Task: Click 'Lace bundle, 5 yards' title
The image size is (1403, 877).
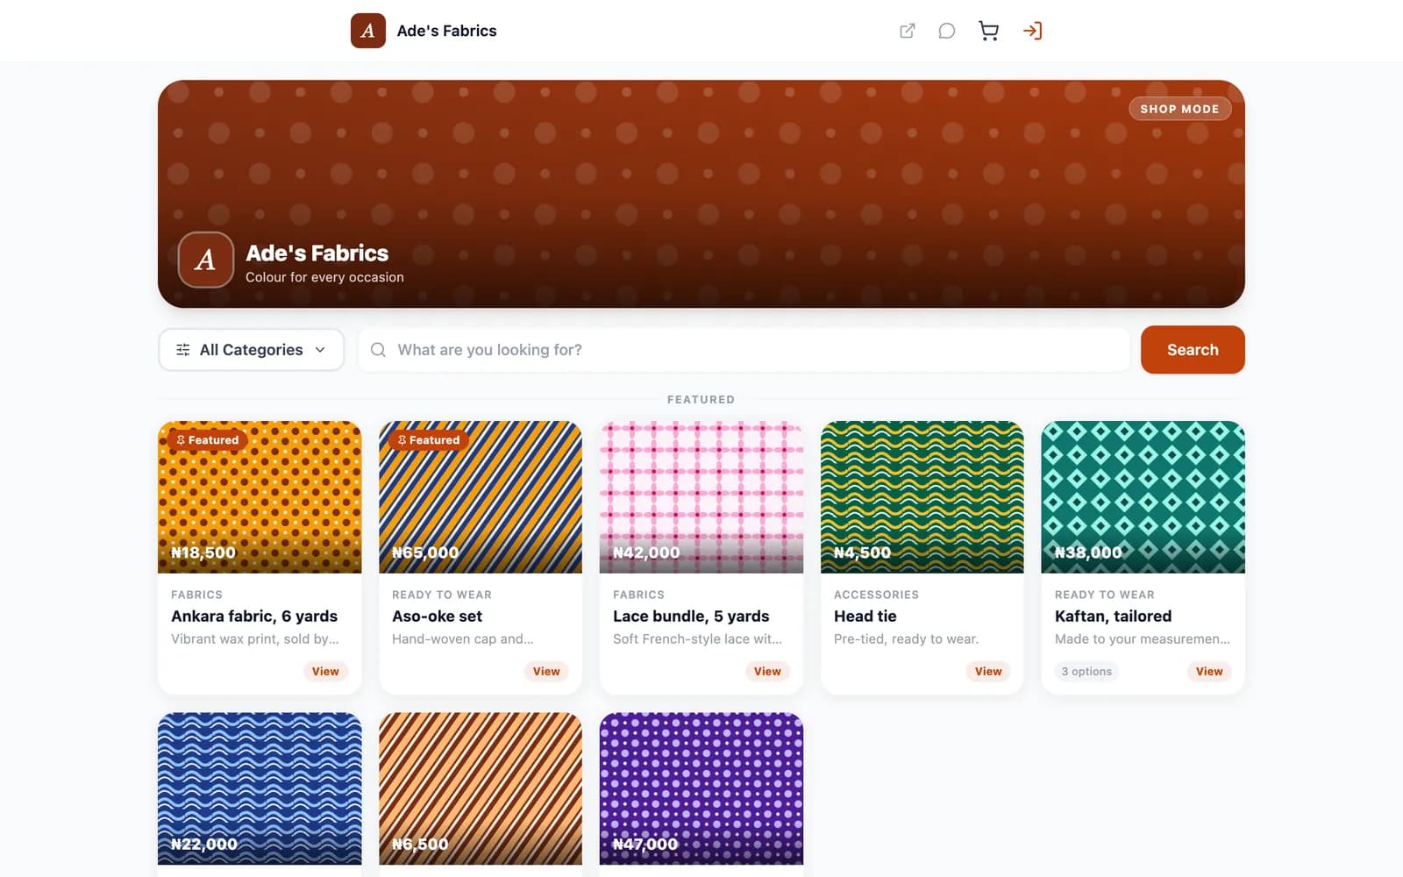Action: pos(691,617)
